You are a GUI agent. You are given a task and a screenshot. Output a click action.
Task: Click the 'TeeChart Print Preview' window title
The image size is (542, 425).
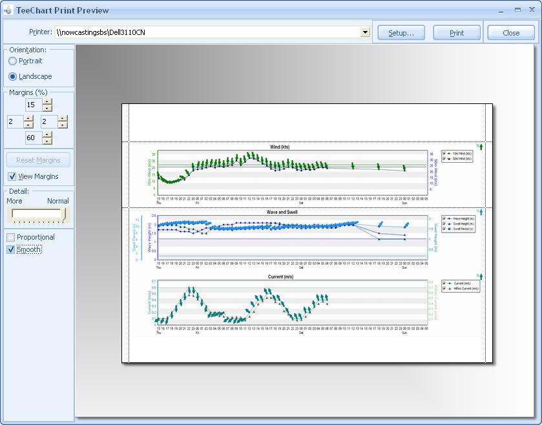click(63, 11)
